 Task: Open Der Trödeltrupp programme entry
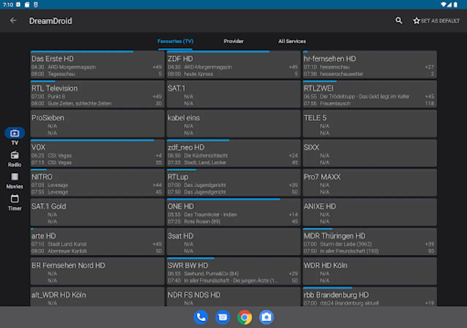click(365, 97)
